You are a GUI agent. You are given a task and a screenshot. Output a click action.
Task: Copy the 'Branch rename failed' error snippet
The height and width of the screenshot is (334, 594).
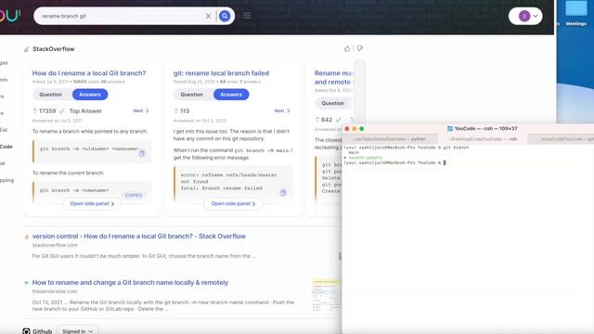[282, 193]
